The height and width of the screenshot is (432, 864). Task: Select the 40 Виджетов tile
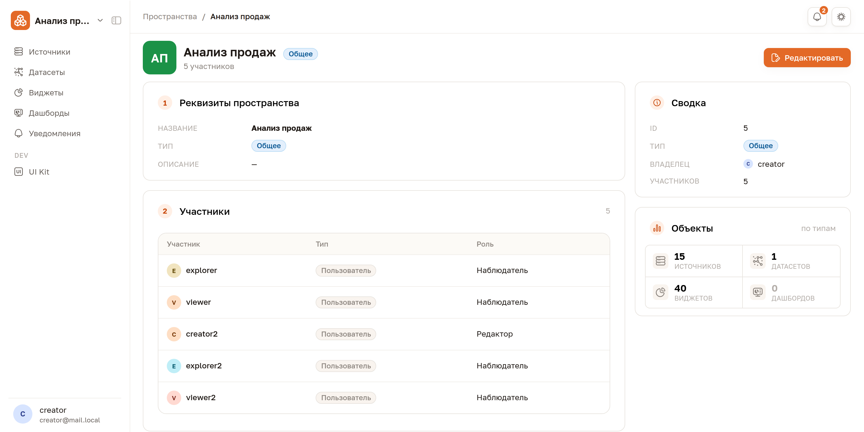point(694,292)
